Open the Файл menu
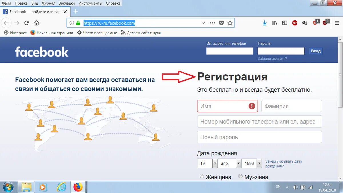This screenshot has height=193, width=343. coord(6,3)
